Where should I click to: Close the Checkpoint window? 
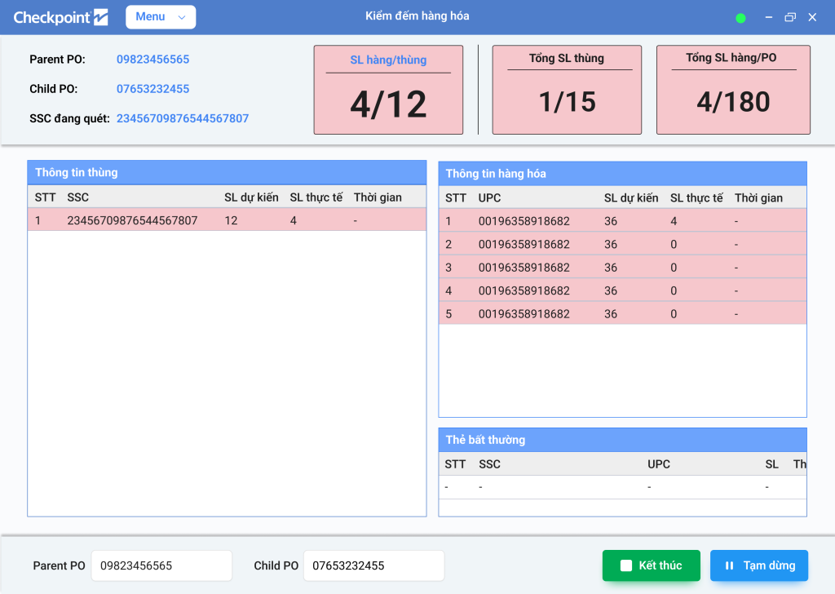point(812,17)
